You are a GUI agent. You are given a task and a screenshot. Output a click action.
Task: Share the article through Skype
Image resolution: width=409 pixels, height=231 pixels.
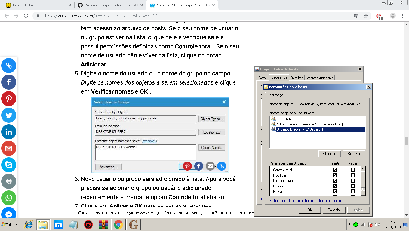(x=8, y=165)
